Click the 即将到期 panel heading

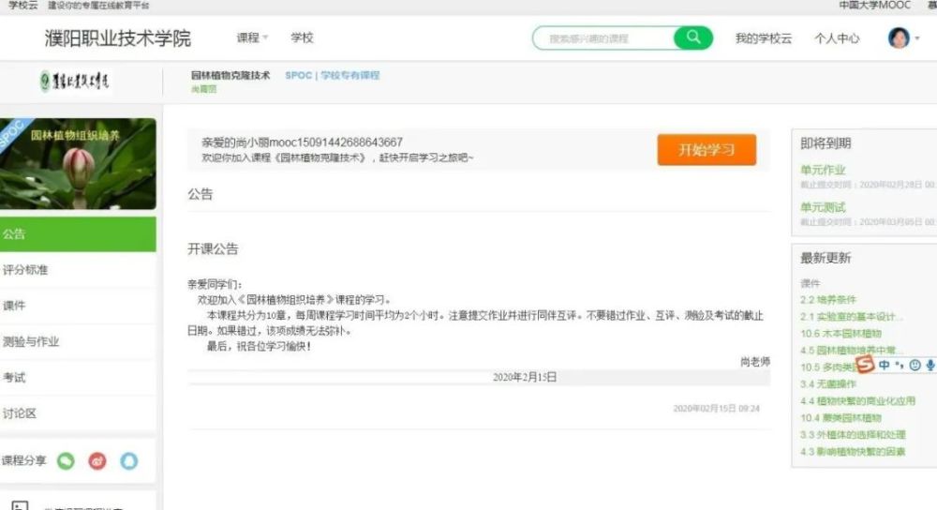pos(825,143)
